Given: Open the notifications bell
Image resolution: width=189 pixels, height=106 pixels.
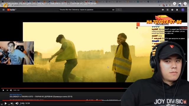Looking at the screenshot, I should point(177,10).
